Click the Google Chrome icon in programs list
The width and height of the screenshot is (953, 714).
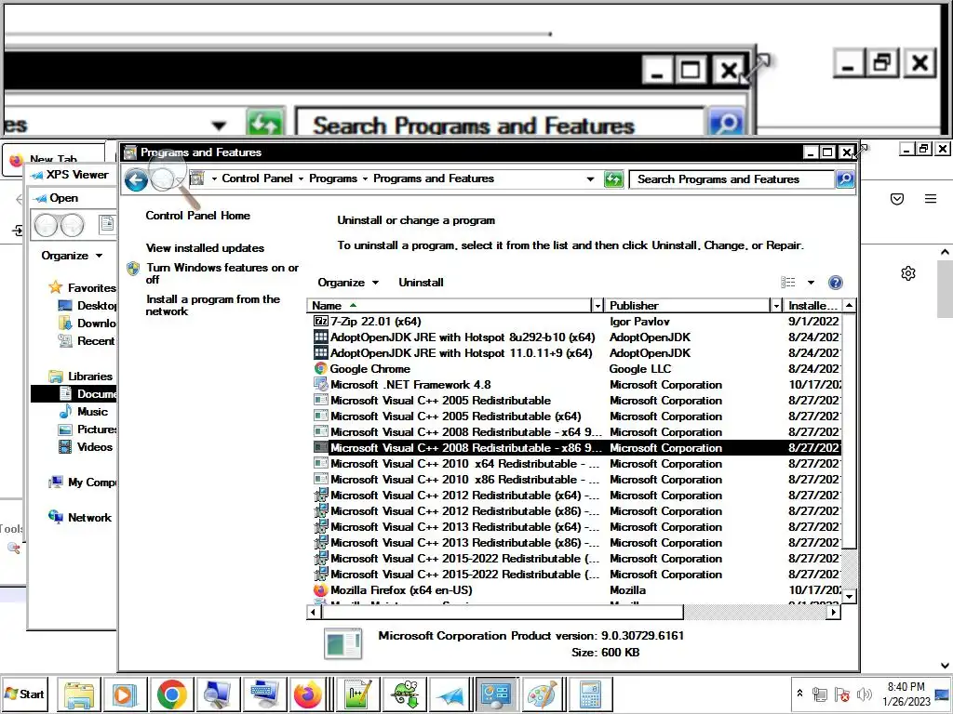coord(320,368)
